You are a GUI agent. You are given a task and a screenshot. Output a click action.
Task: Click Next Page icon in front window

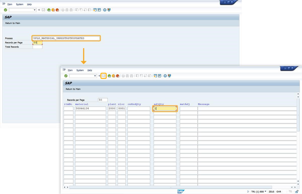pyautogui.click(x=145, y=76)
